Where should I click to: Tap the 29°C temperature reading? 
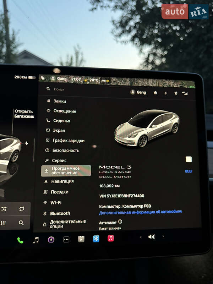[x=94, y=80]
